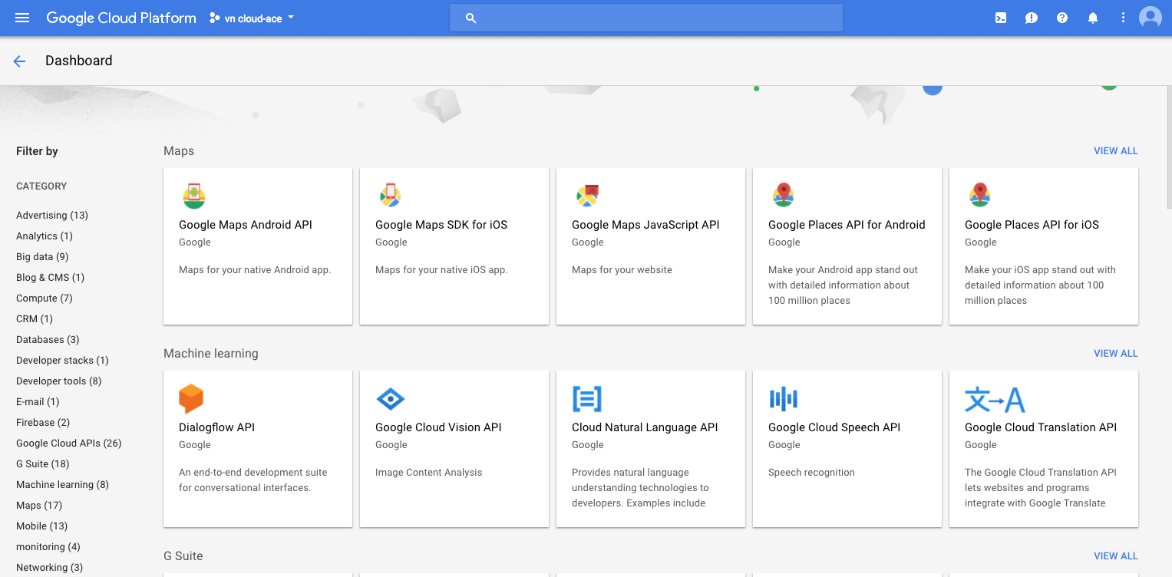
Task: Open the vn cloud-ace project selector dropdown
Action: (251, 17)
